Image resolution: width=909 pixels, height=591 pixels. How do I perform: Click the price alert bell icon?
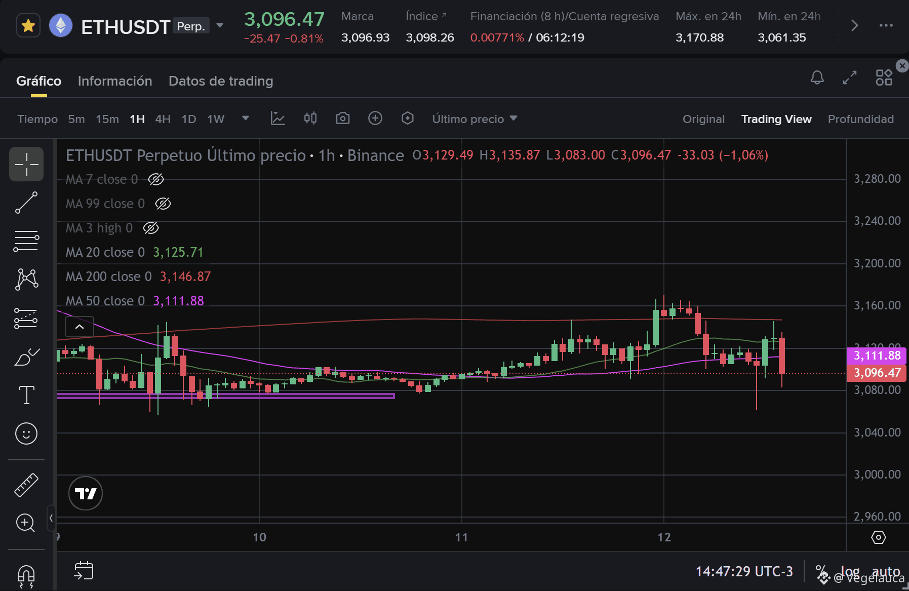click(817, 77)
